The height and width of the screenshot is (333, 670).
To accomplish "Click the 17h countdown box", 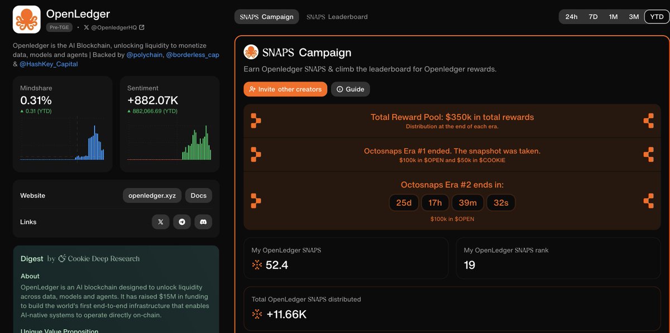I will pos(435,203).
